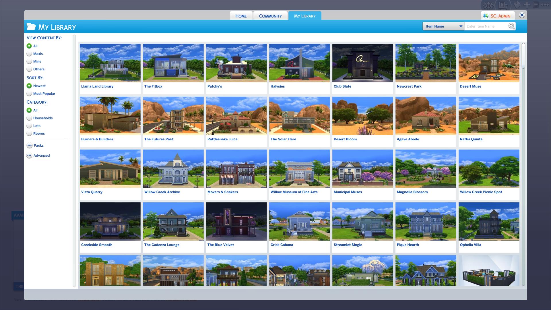
Task: Open the Raffia Quinta thumbnail
Action: coord(489,116)
